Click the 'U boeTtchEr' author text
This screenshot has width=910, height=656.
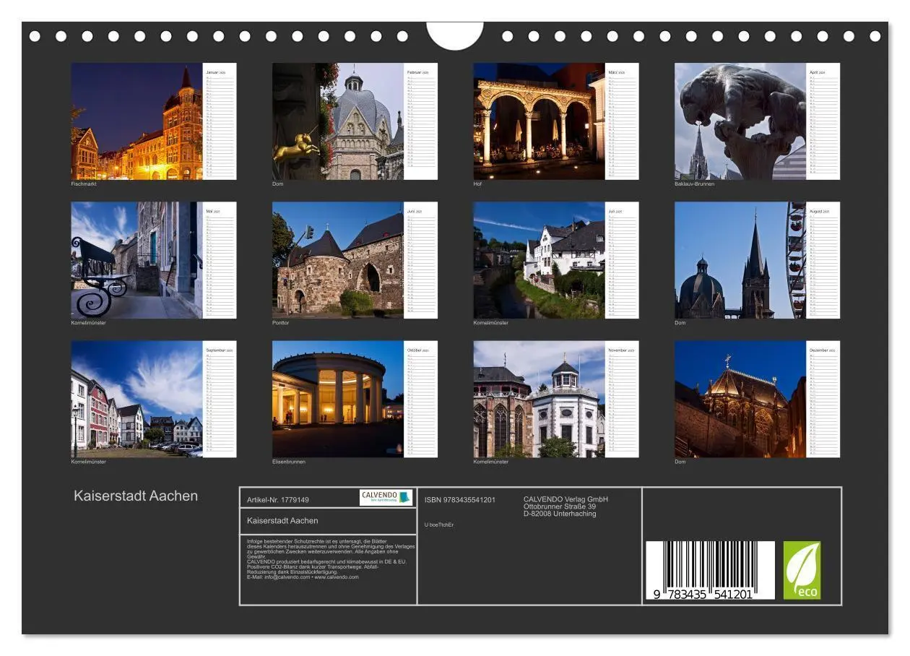click(x=439, y=525)
